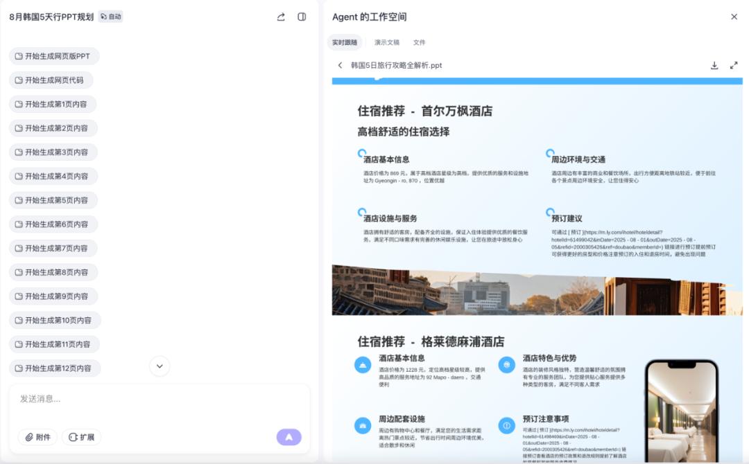Image resolution: width=749 pixels, height=464 pixels.
Task: Expand presentation preview to fullscreen
Action: pos(734,65)
